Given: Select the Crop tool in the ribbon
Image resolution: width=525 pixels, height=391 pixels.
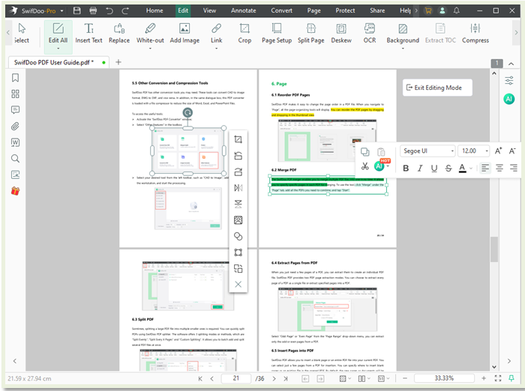Looking at the screenshot, I should pyautogui.click(x=244, y=33).
